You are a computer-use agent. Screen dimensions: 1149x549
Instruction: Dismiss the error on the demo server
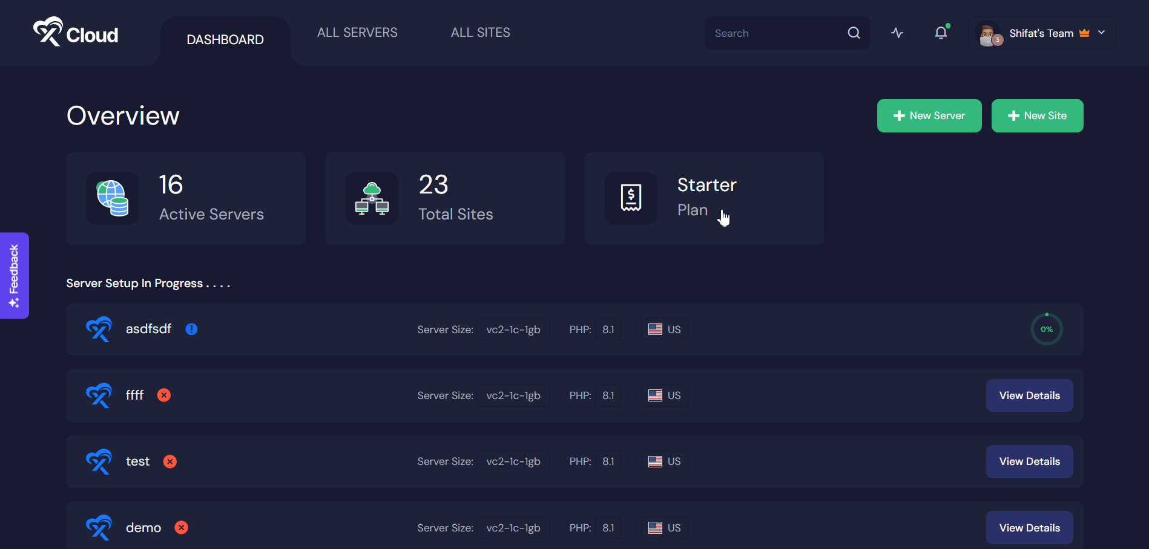(180, 527)
